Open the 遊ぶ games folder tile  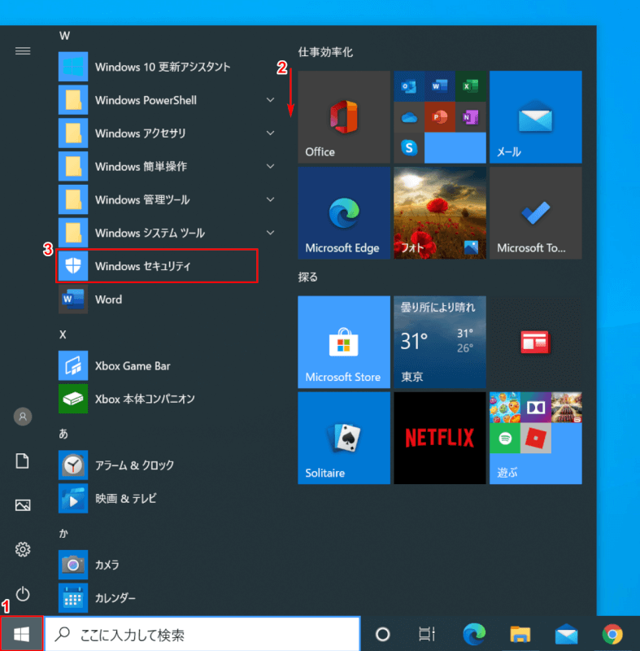[x=535, y=438]
